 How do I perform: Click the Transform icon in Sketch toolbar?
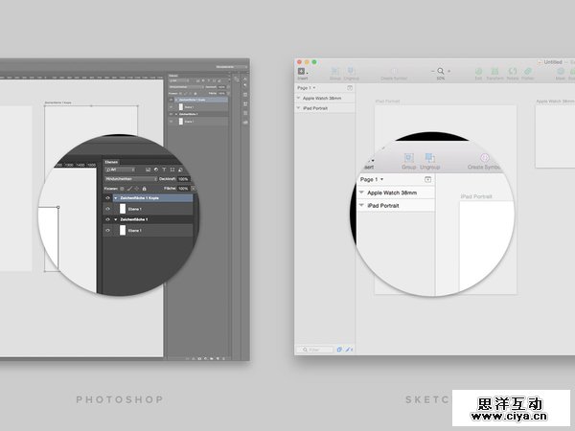point(494,71)
